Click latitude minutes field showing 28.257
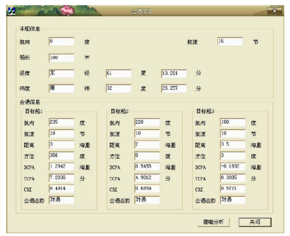The image size is (290, 236). 174,88
